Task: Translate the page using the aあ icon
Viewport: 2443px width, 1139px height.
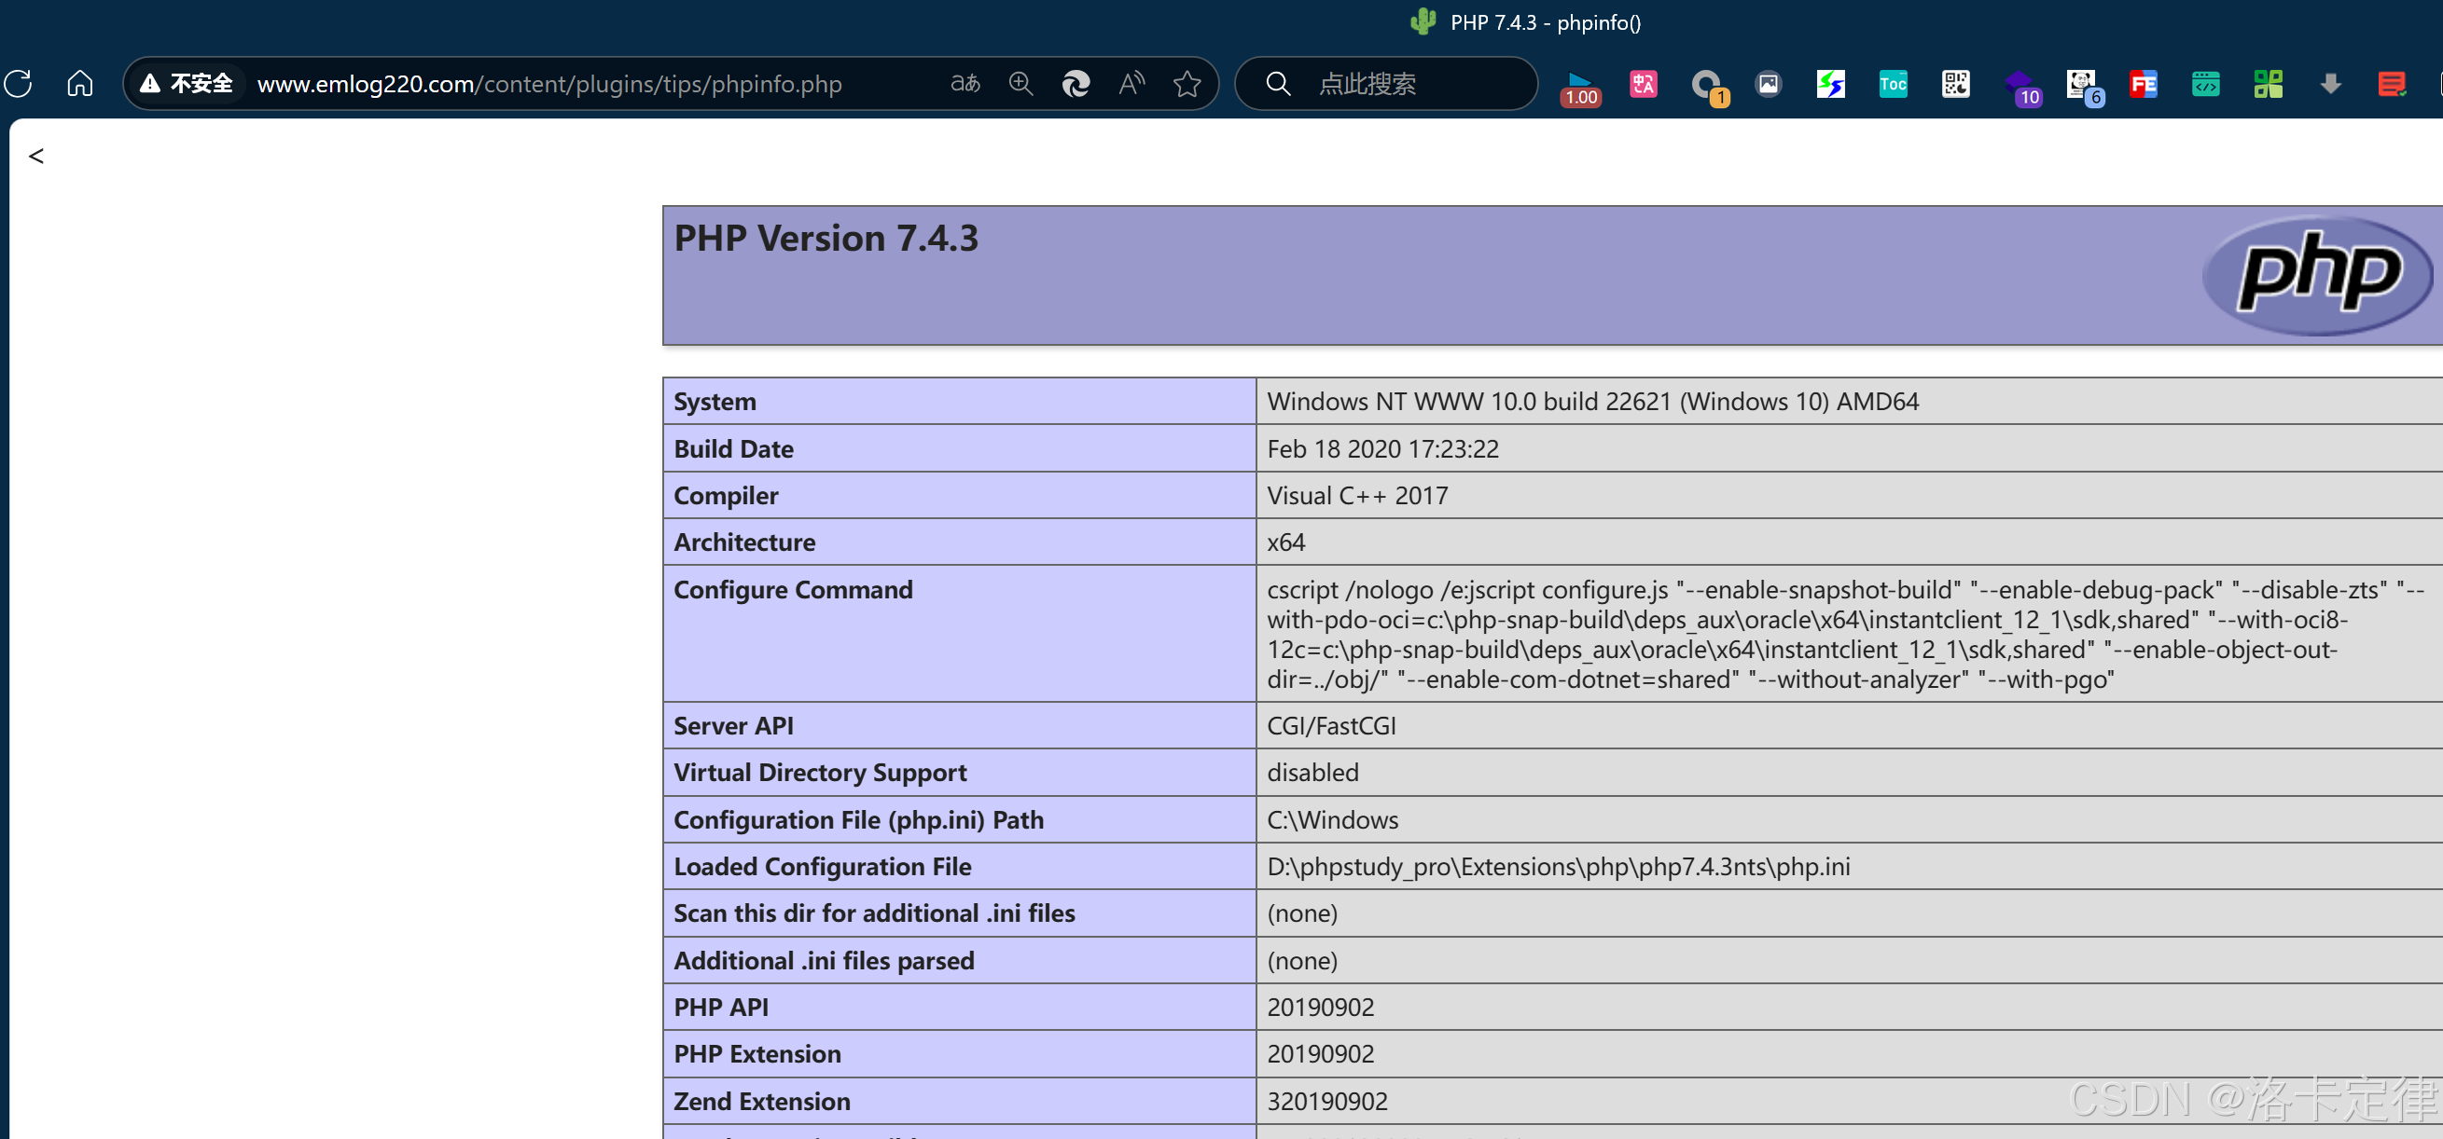Action: (x=965, y=83)
